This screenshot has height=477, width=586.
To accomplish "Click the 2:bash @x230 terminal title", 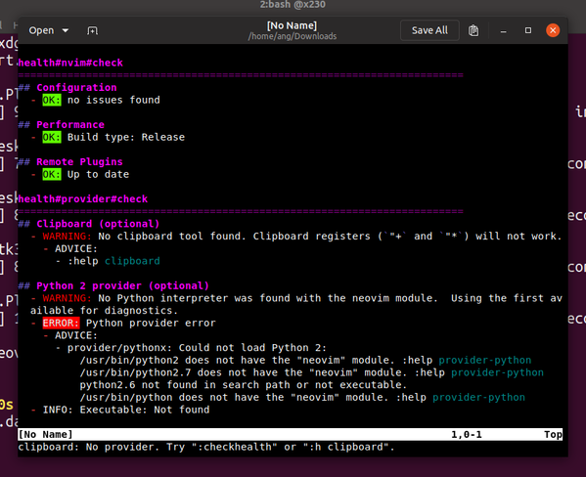I will point(293,5).
